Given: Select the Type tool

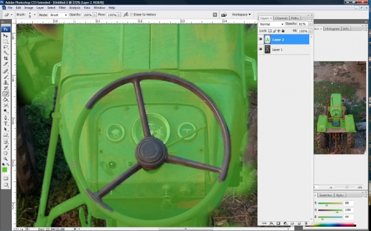Looking at the screenshot, I should click(6, 124).
